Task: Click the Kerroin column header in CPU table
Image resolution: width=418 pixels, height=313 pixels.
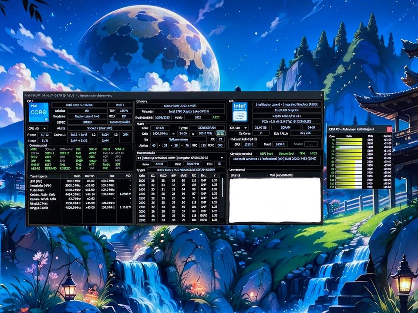Action: 89,176
